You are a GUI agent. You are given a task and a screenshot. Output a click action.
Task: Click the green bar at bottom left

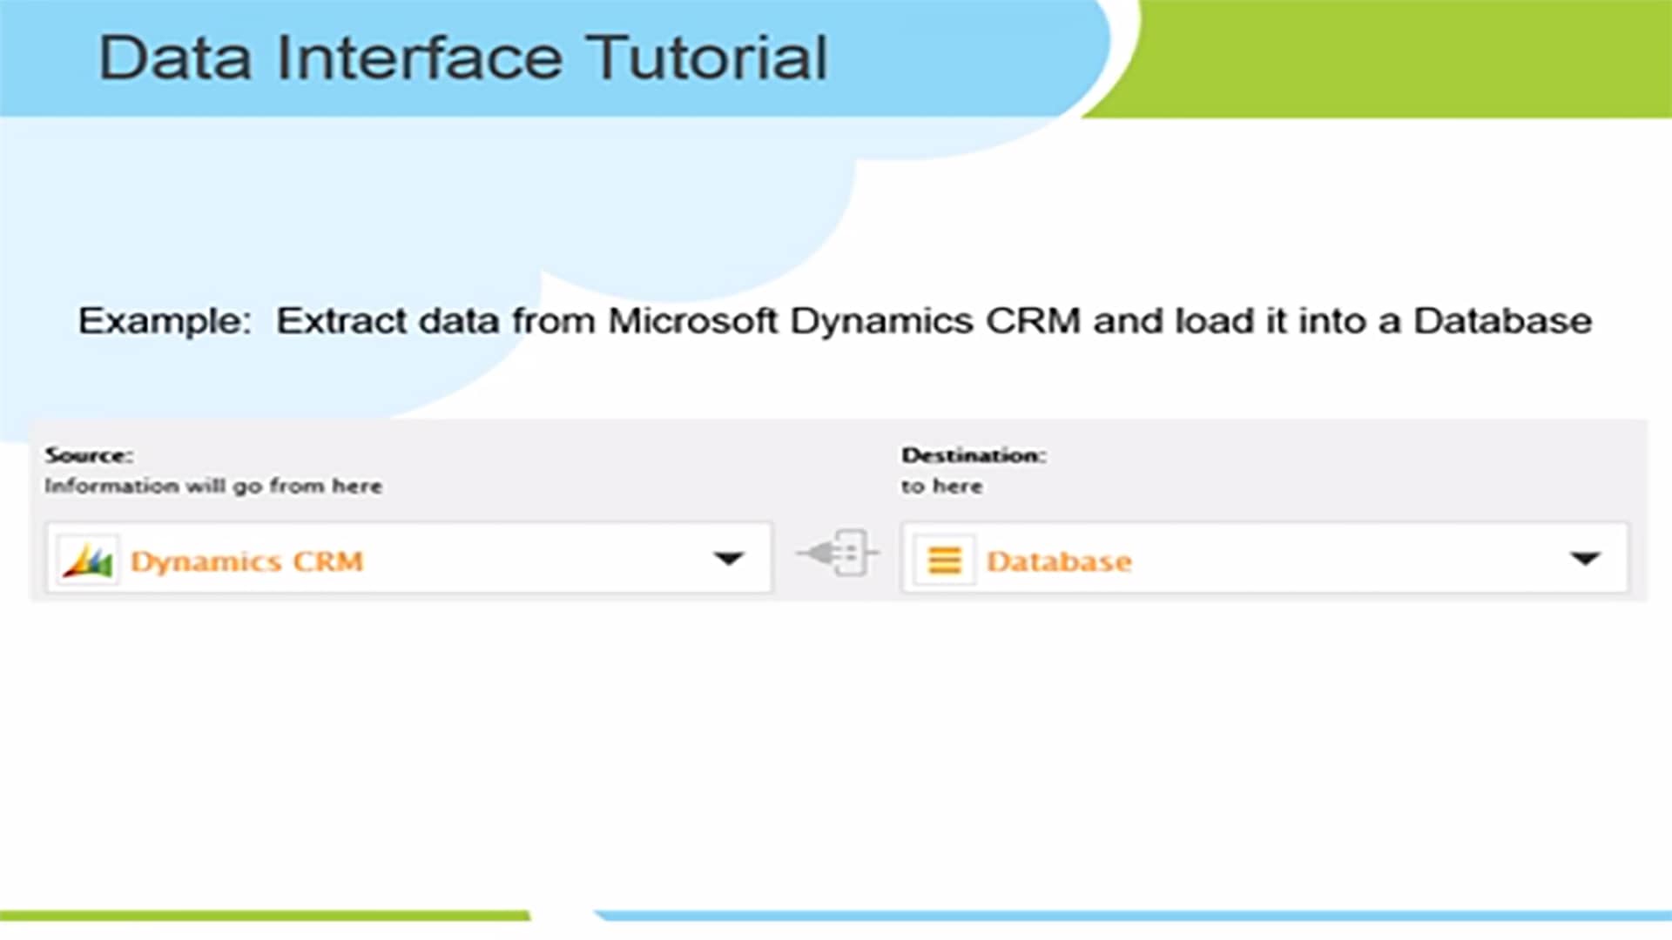pos(261,915)
